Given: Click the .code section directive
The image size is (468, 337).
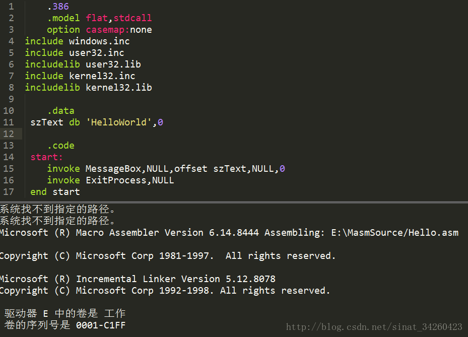Looking at the screenshot, I should [x=61, y=146].
